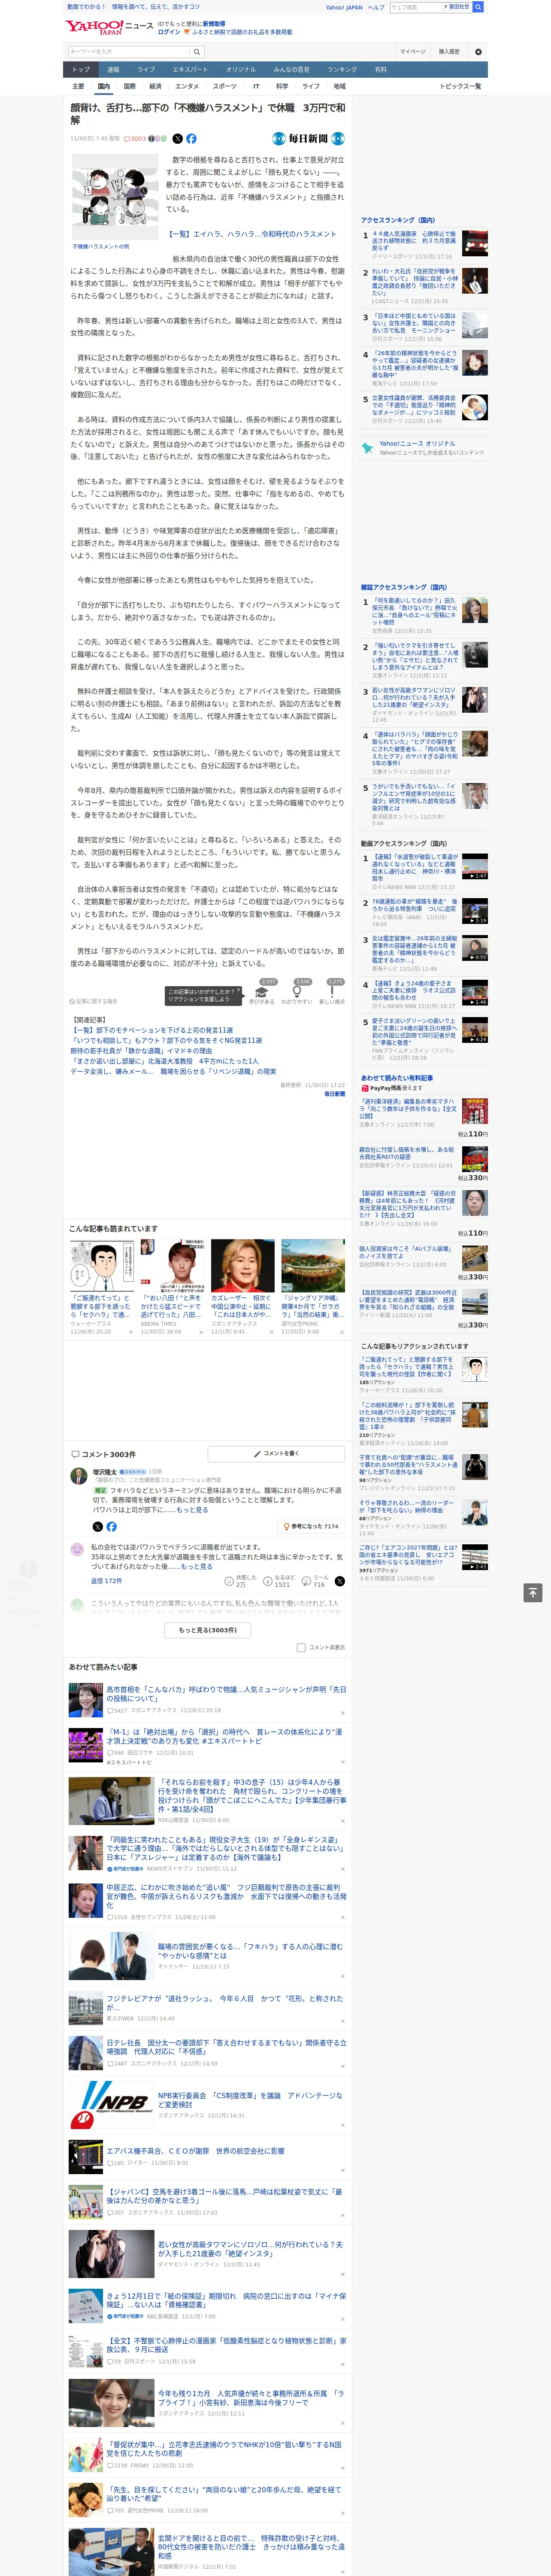Image resolution: width=551 pixels, height=2576 pixels.
Task: Select the 有料 tab
Action: (380, 70)
